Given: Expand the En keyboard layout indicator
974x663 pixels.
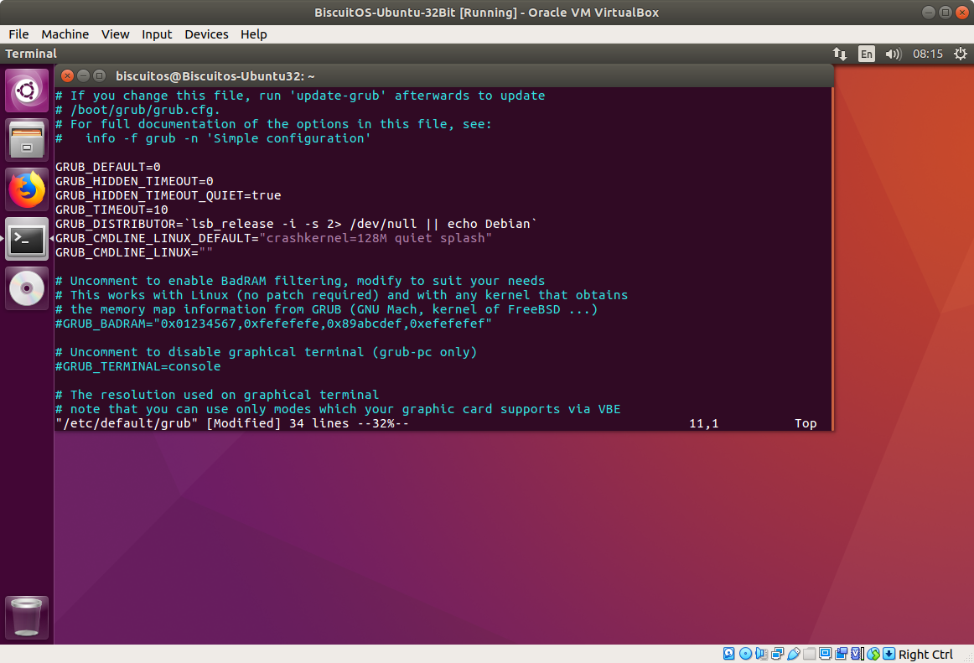Looking at the screenshot, I should pos(866,54).
